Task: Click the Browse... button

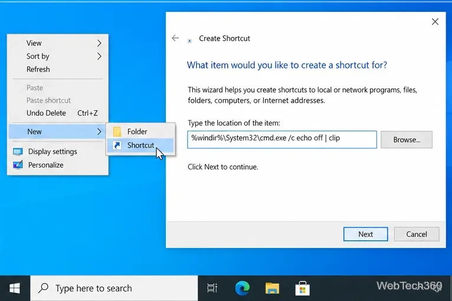Action: [x=407, y=139]
